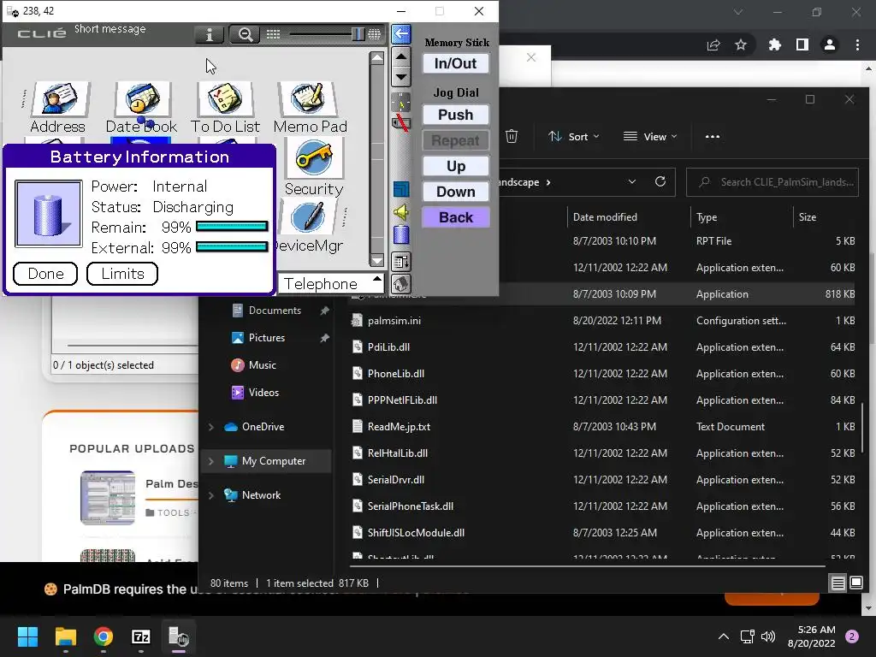Select the large grid view icon
The width and height of the screenshot is (876, 657).
coord(375,34)
